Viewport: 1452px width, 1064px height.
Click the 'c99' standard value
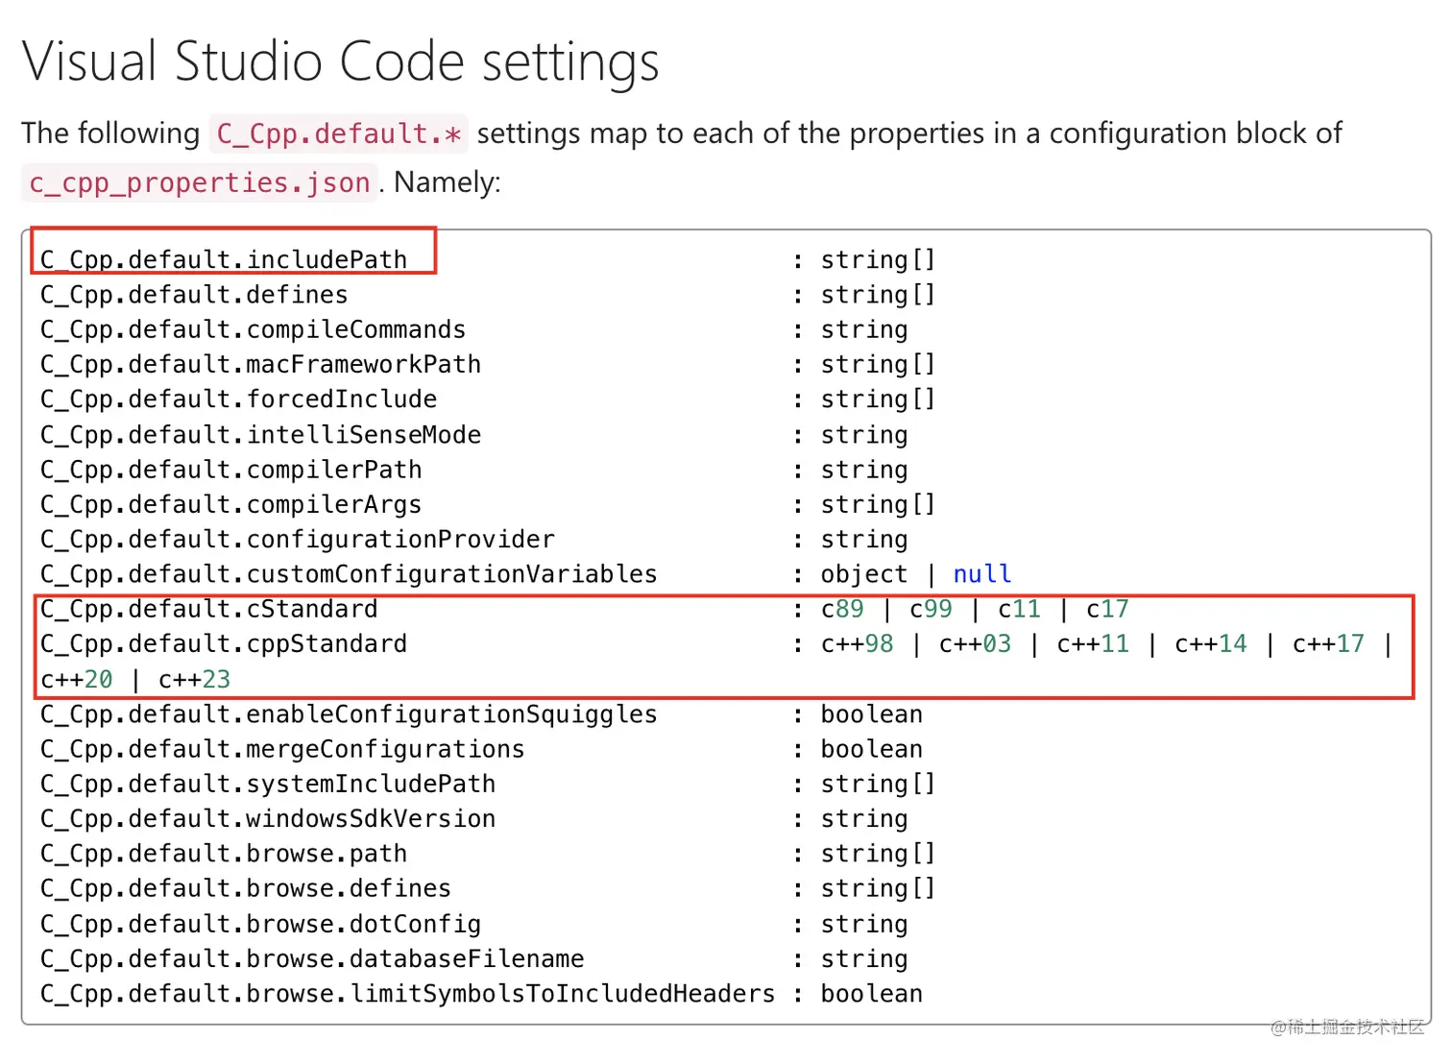coord(931,610)
